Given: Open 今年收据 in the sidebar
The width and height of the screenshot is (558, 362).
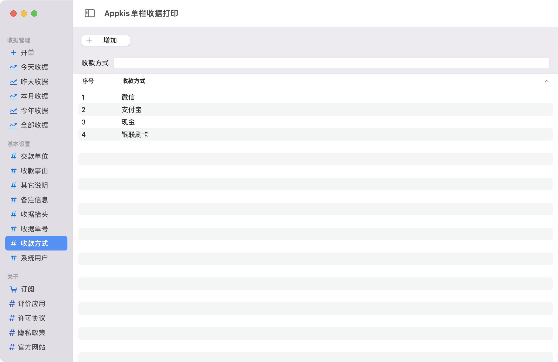Looking at the screenshot, I should (x=36, y=111).
